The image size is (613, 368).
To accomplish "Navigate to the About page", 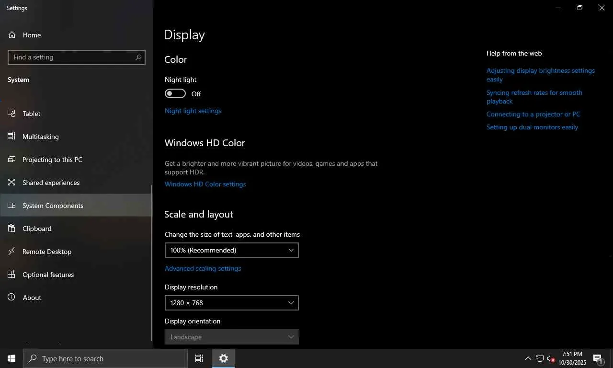I will click(x=76, y=298).
